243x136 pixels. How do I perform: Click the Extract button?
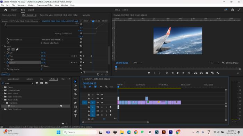tap(201, 73)
